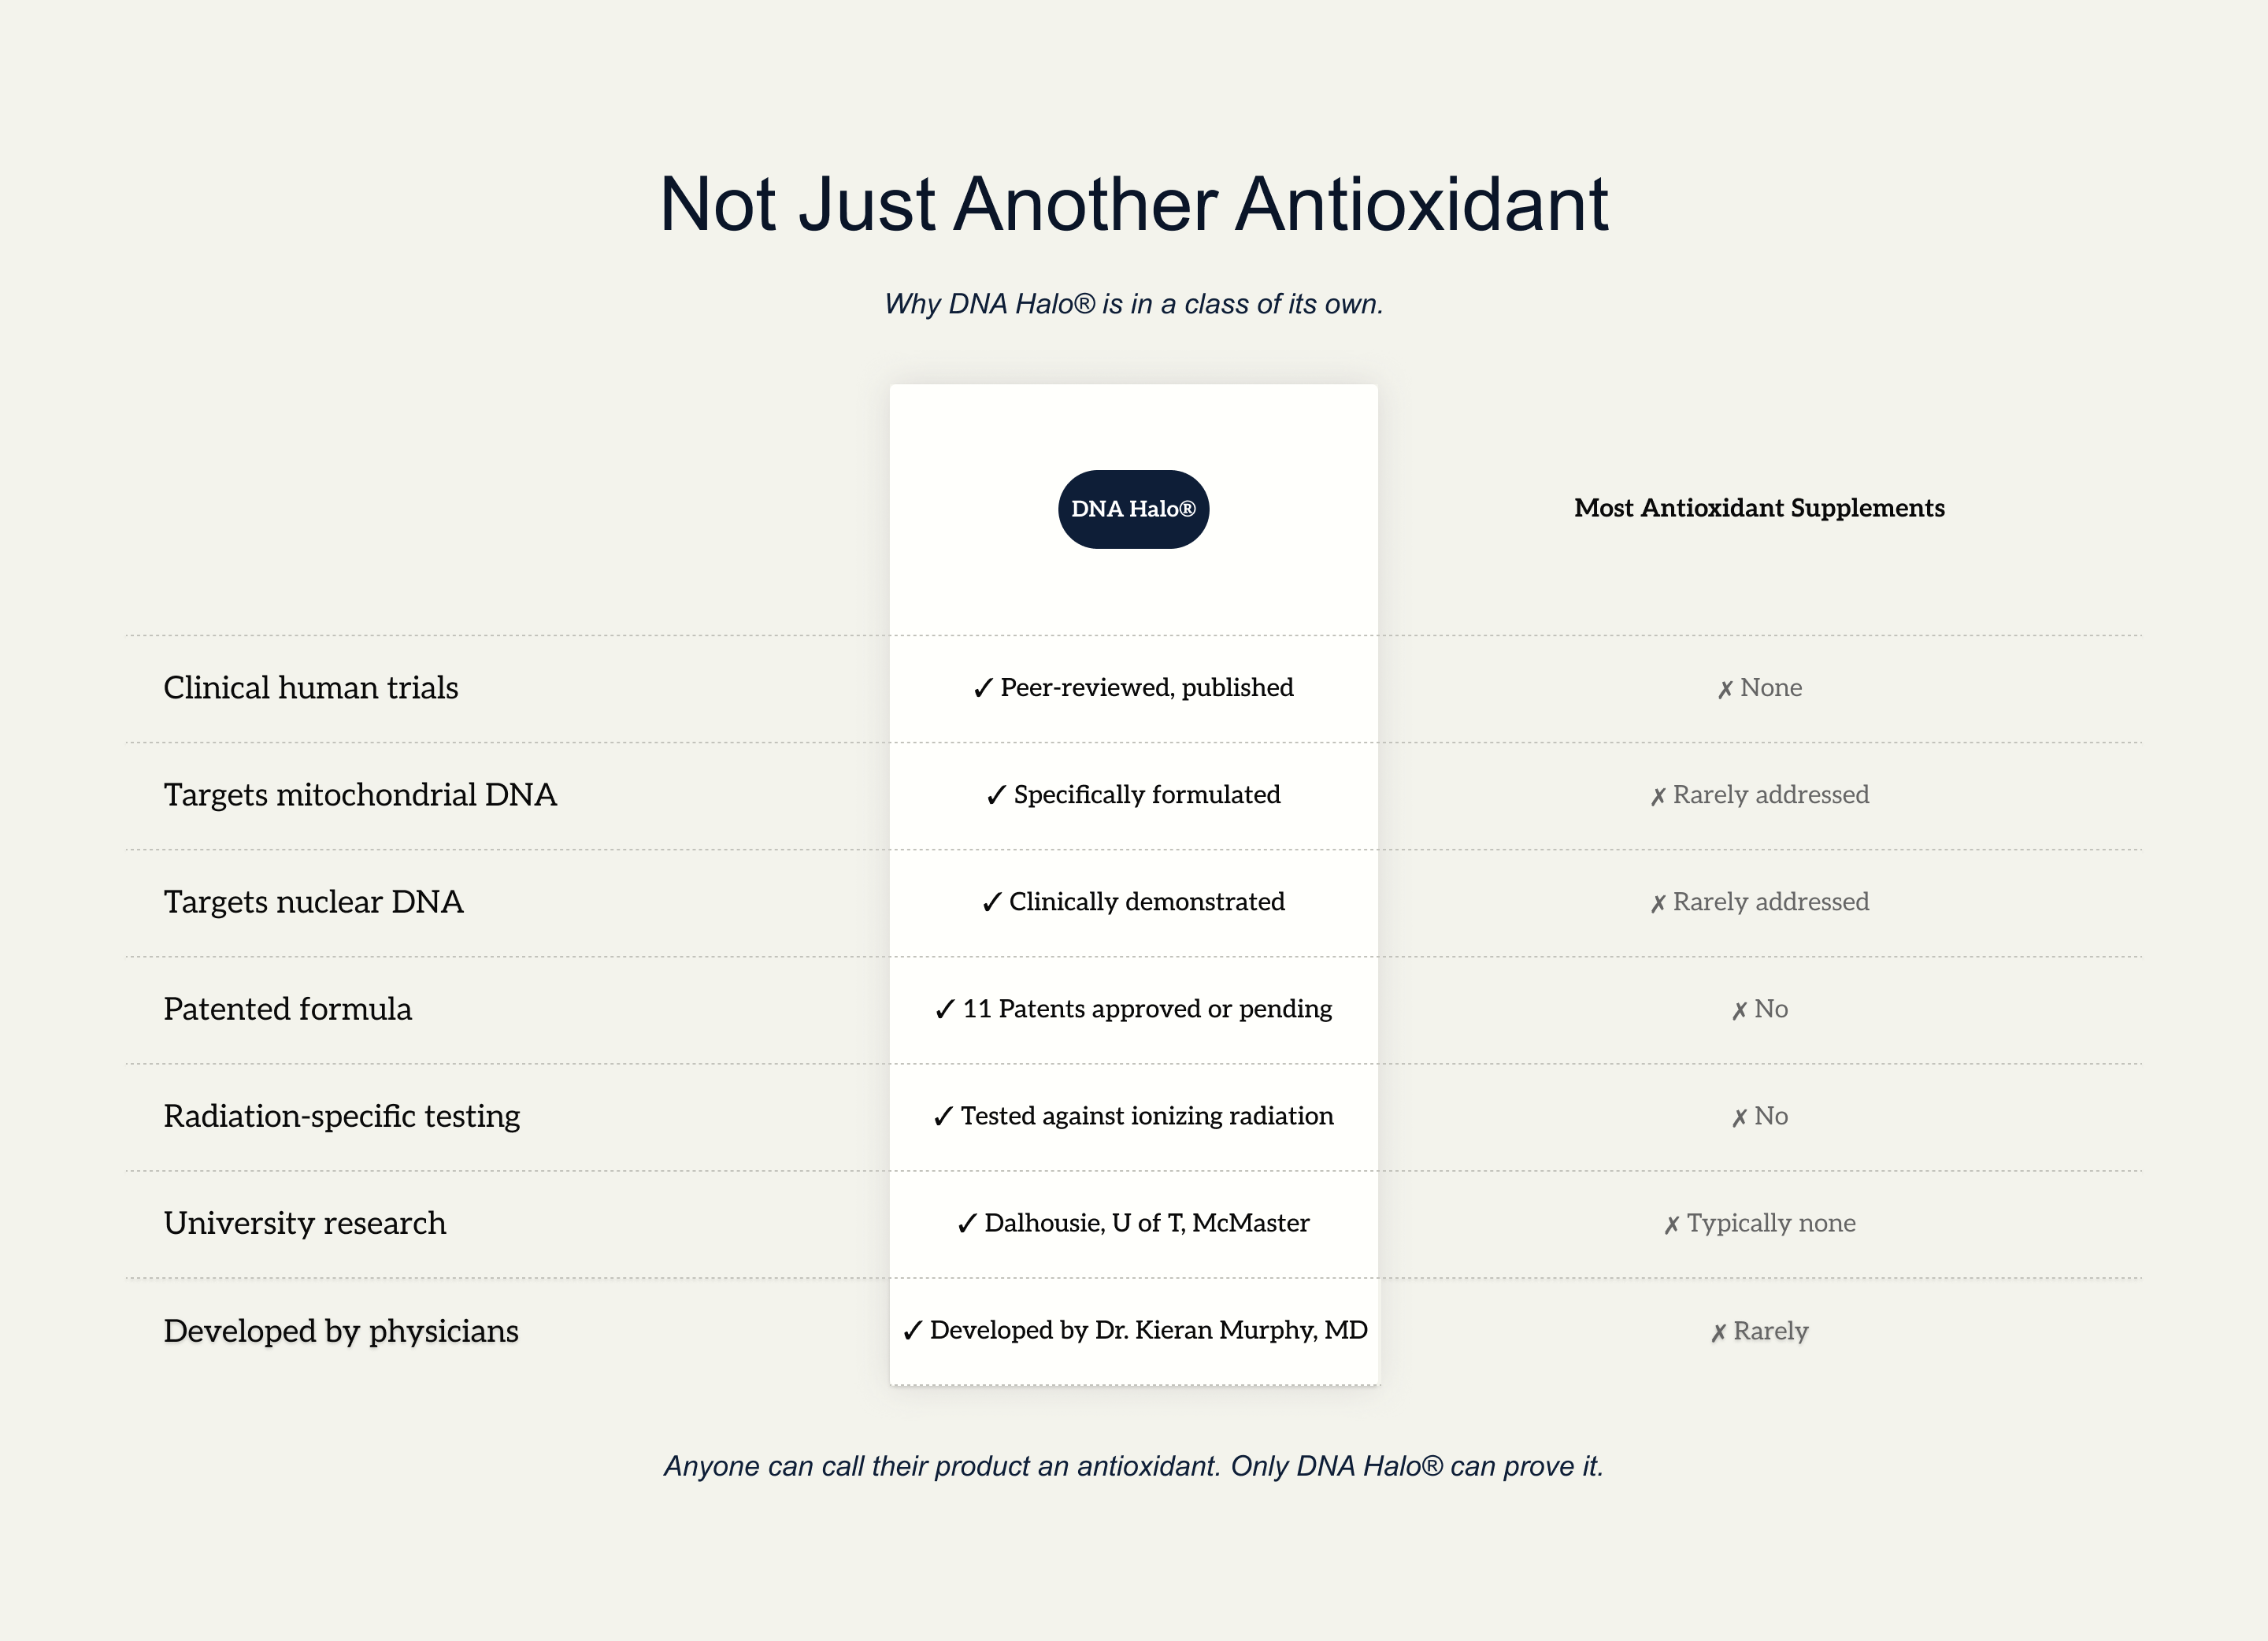
Task: Click the checkmark beside "Peer-reviewed, published"
Action: [983, 688]
